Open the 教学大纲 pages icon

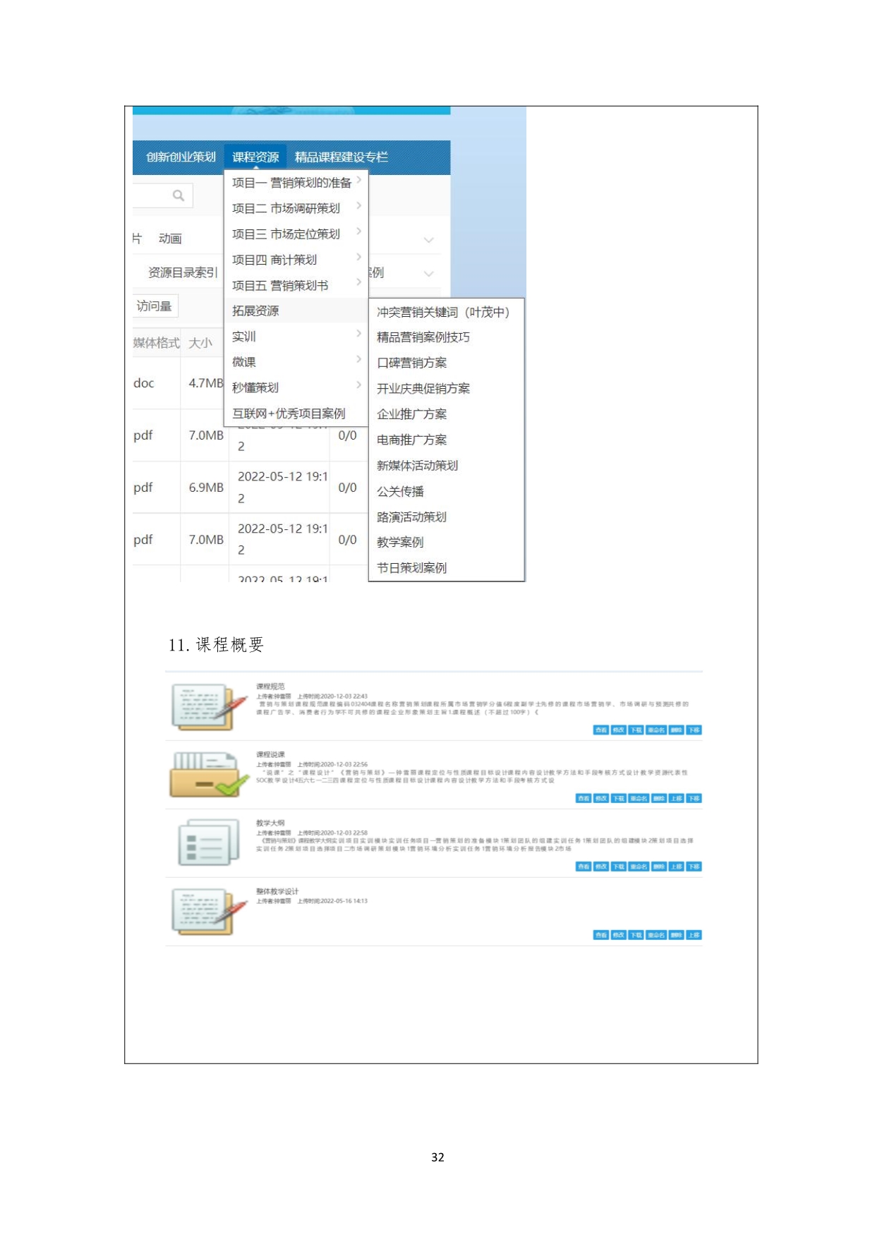coord(209,842)
